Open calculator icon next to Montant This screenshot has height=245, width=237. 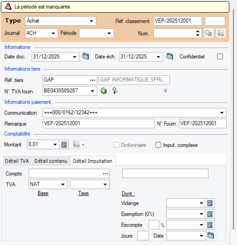(x=64, y=144)
